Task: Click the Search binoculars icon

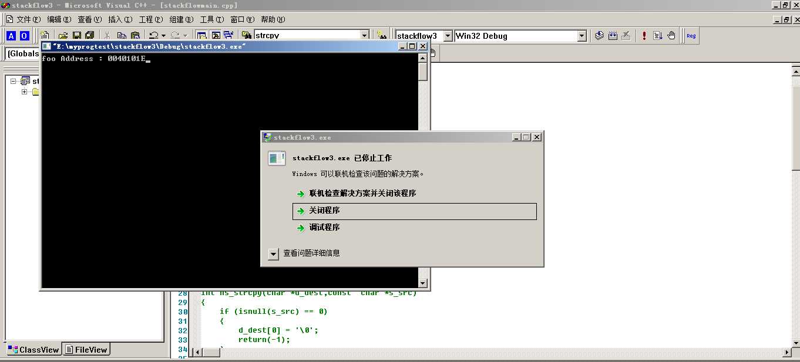Action: point(382,36)
